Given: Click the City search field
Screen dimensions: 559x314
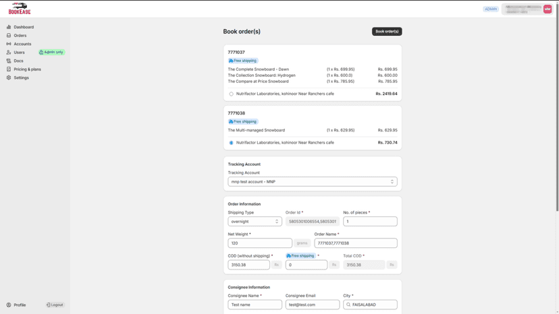Looking at the screenshot, I should point(370,305).
